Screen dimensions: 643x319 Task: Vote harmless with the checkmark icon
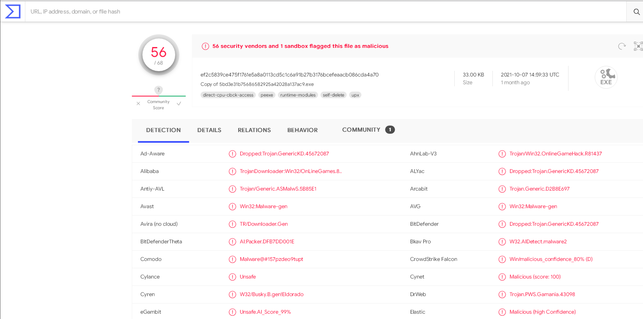179,103
